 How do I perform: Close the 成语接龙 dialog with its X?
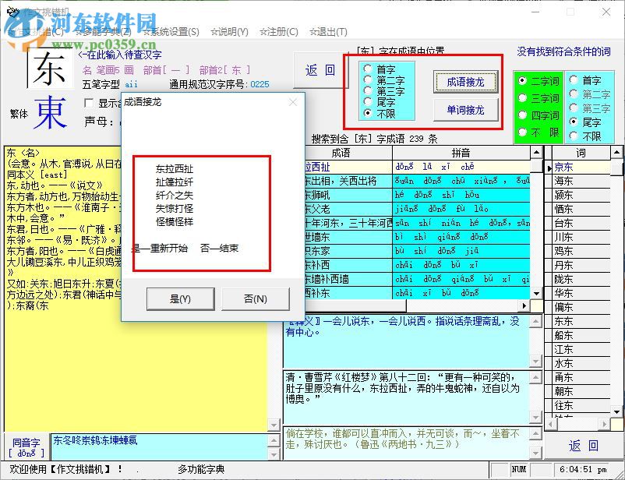click(x=293, y=102)
